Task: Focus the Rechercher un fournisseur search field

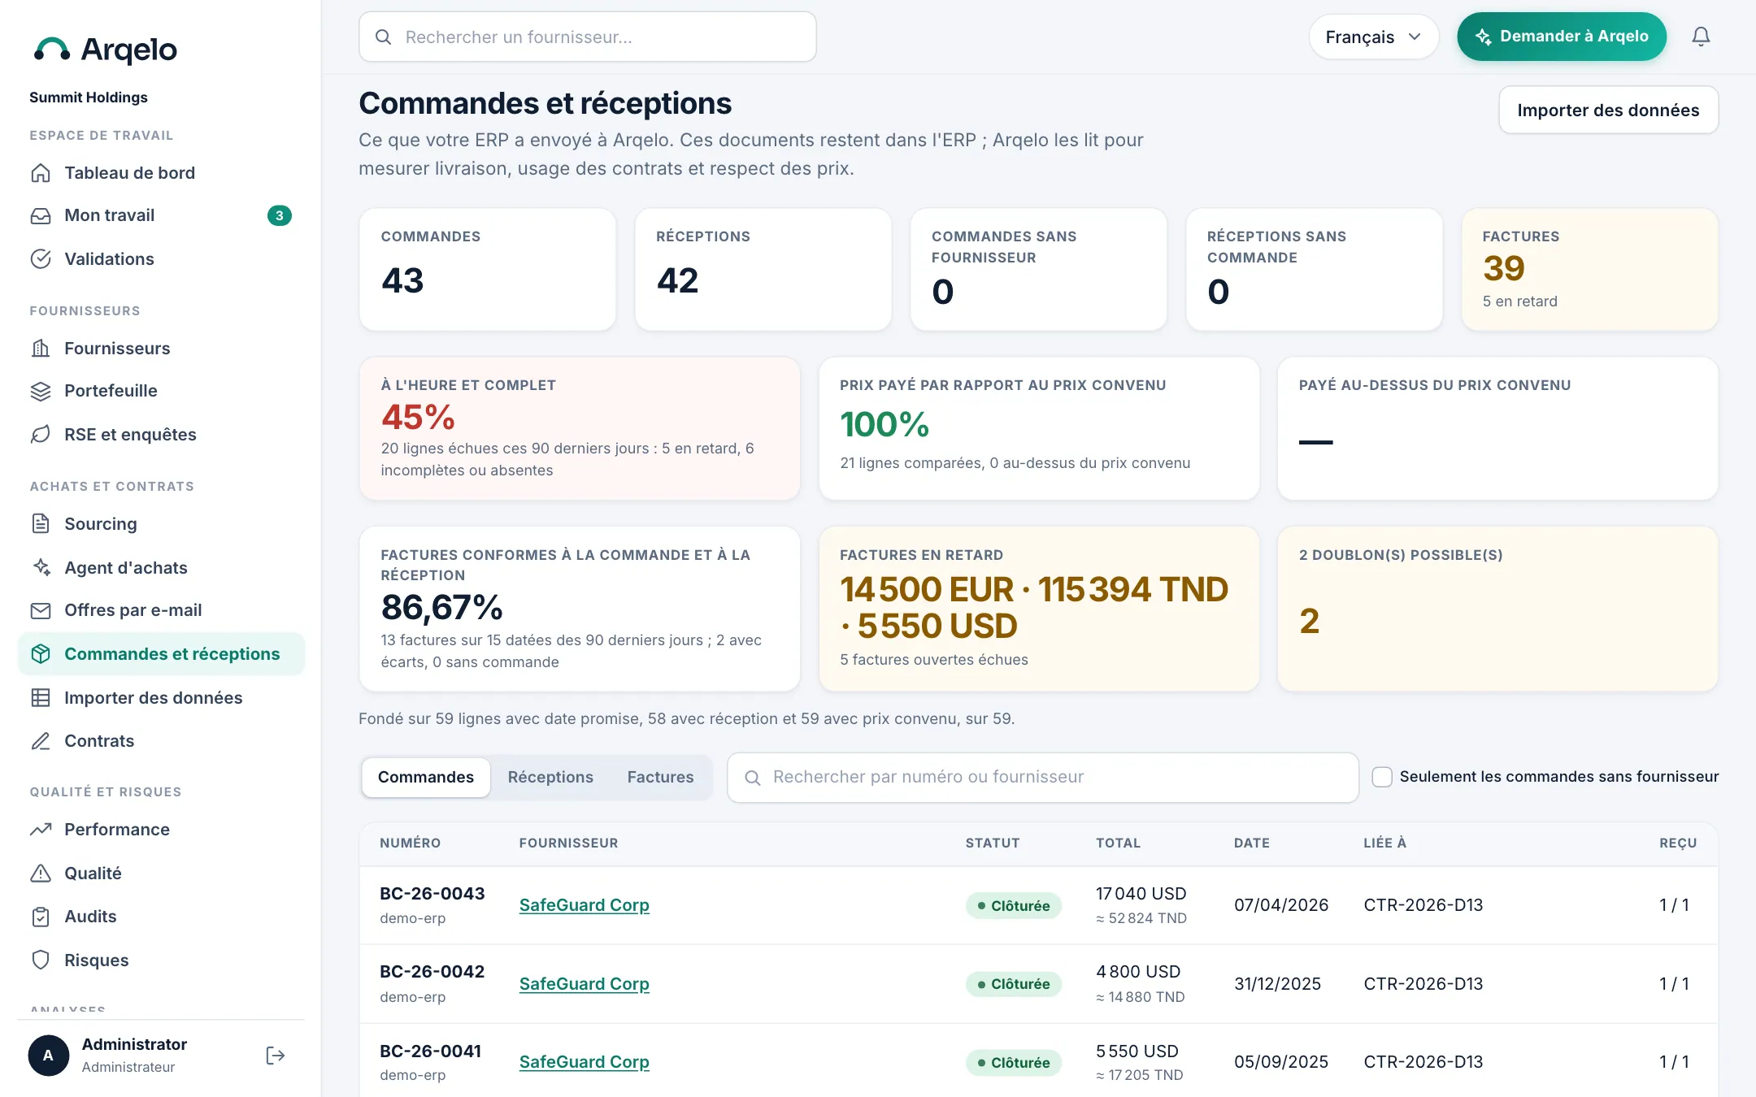Action: tap(588, 37)
